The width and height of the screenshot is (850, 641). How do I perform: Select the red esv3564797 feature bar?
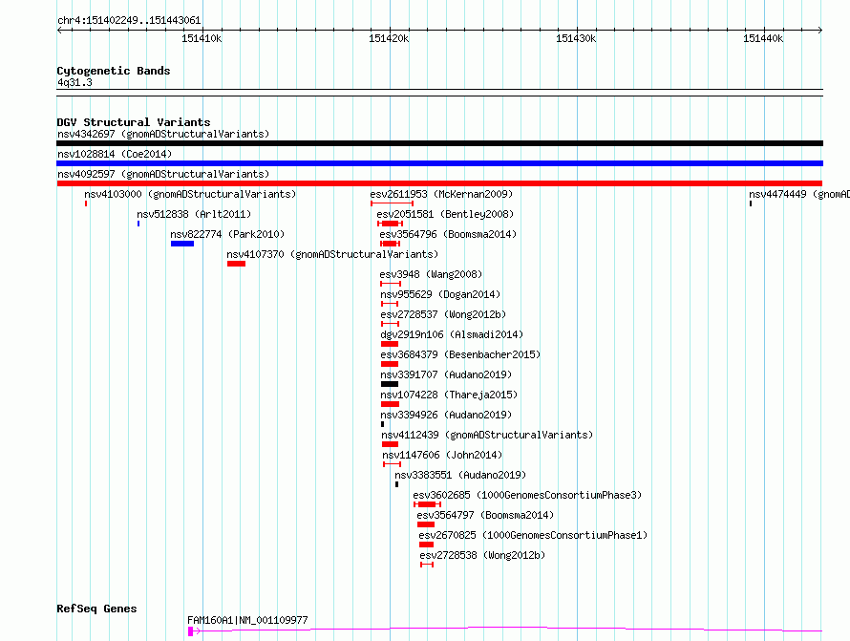click(x=426, y=524)
